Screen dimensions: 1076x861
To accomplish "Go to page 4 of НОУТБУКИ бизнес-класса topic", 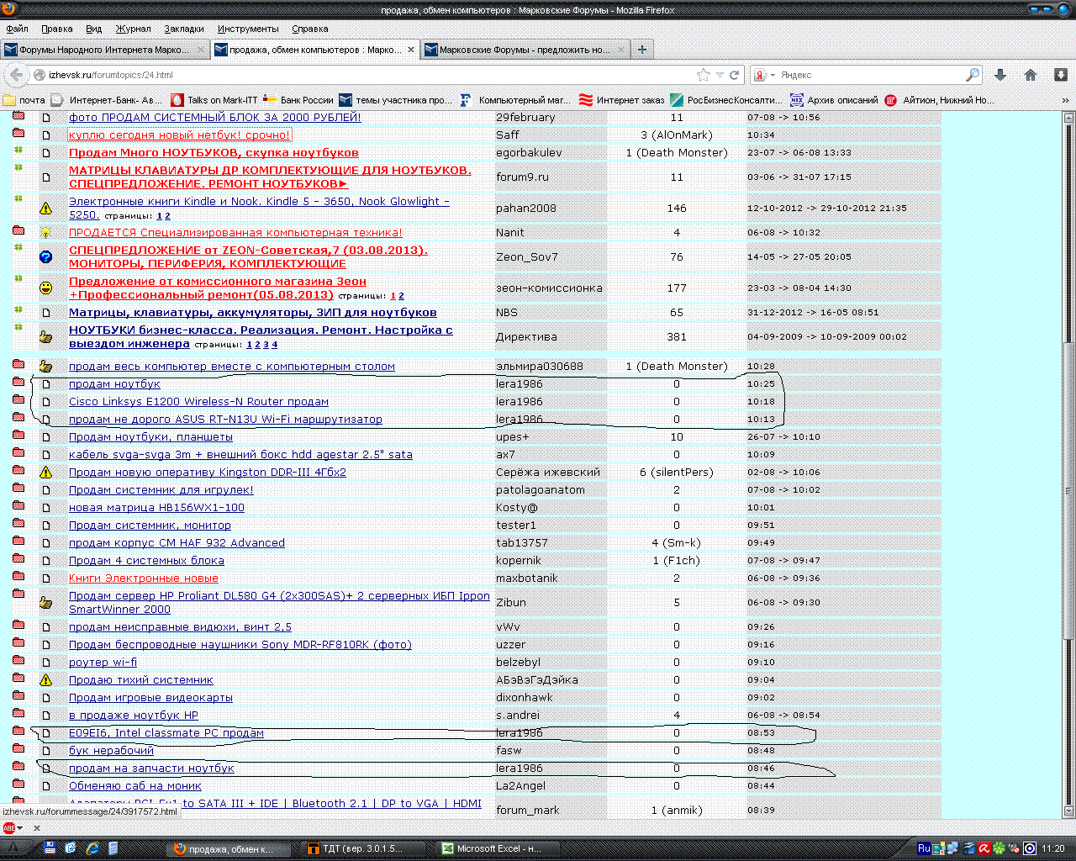I will pos(274,345).
